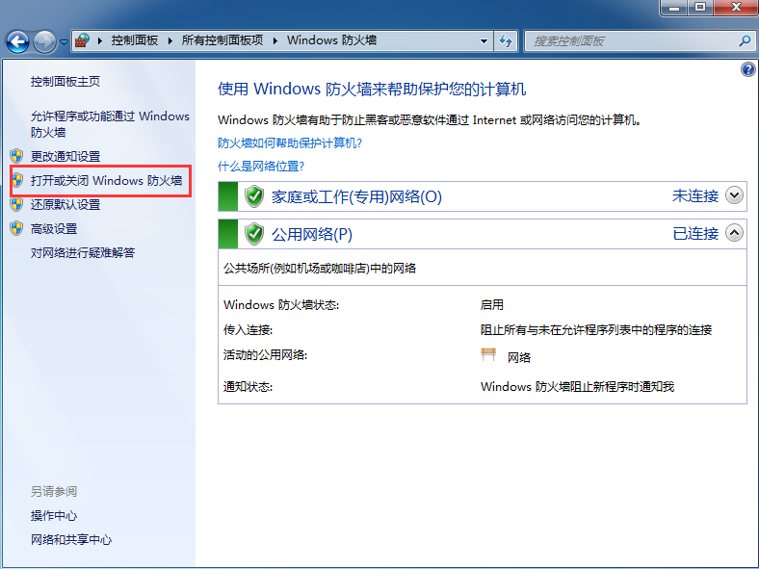This screenshot has height=569, width=759.
Task: Click the 家庭或工作(专用)网络(O) section header
Action: point(483,196)
